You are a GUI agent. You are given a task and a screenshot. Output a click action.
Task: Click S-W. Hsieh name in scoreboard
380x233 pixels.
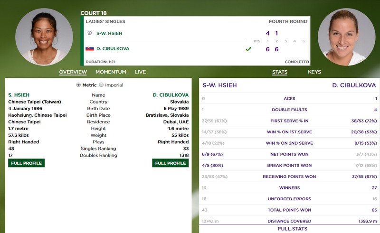pyautogui.click(x=109, y=33)
